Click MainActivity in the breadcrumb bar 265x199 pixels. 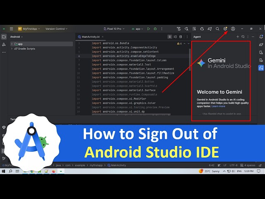click(x=117, y=165)
